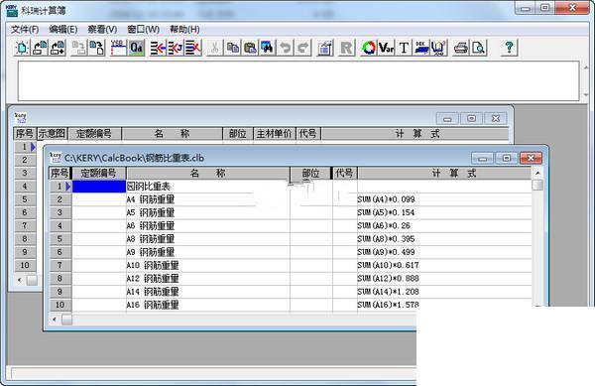Click the Cut scissors icon

click(x=215, y=48)
